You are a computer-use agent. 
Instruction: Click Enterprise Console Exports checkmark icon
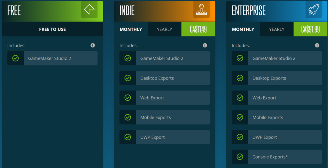tap(240, 157)
